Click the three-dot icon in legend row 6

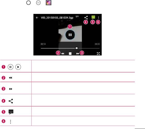pos(10,122)
